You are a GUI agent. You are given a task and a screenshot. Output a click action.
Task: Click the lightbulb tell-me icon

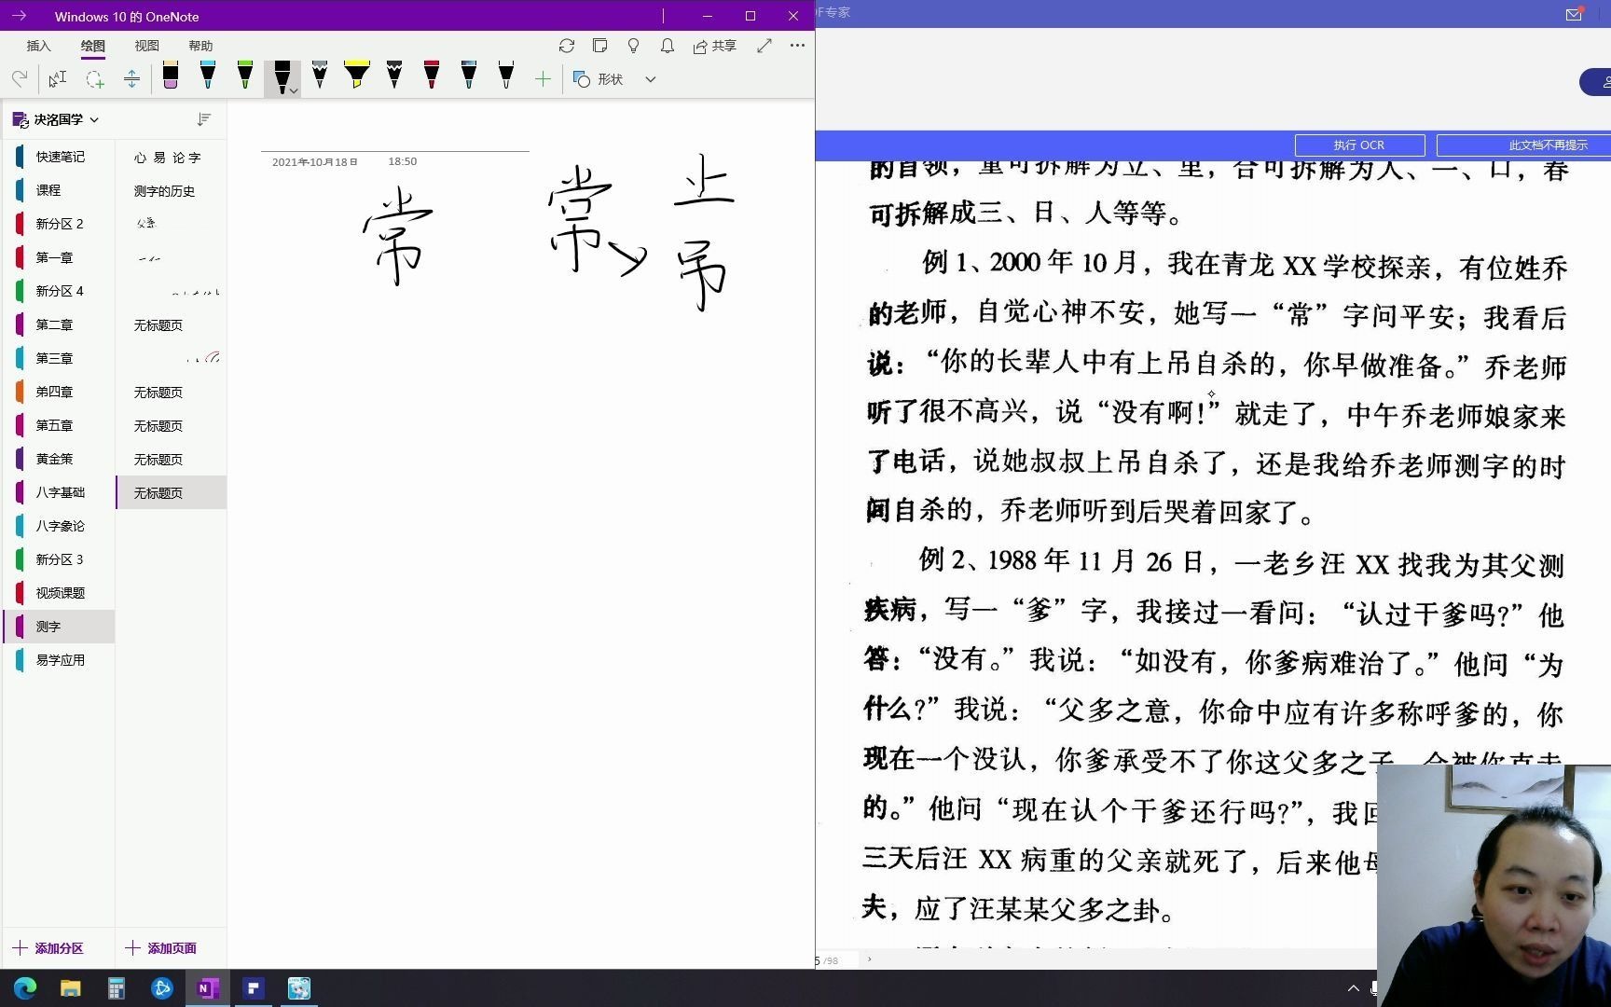[x=634, y=46]
